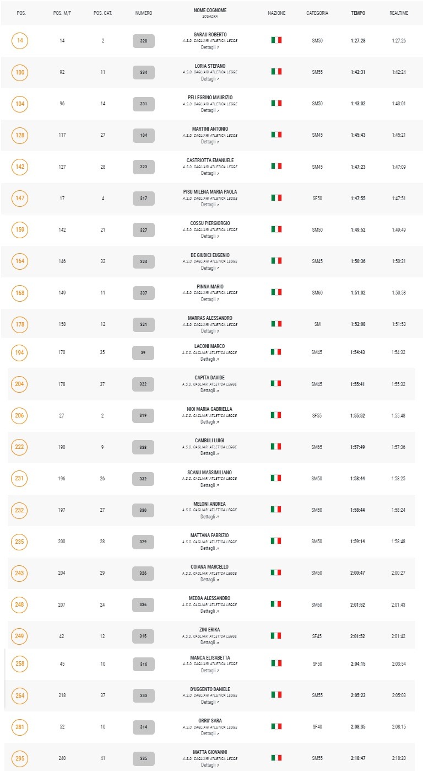Viewport: 423px width, 771px height.
Task: Click the name Marras Alessandro
Action: [210, 318]
